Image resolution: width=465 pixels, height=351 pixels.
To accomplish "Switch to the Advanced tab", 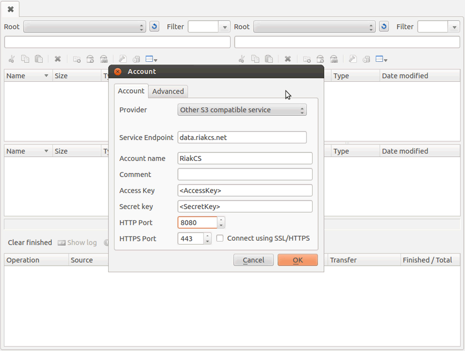I will [168, 91].
